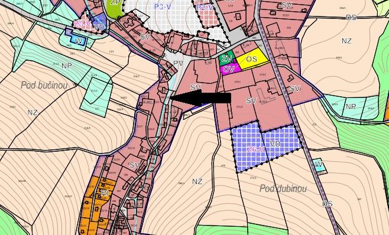This screenshot has height=235, width=389.
Task: Click the SV label above the Z6-V blue grid
Action: (251, 100)
